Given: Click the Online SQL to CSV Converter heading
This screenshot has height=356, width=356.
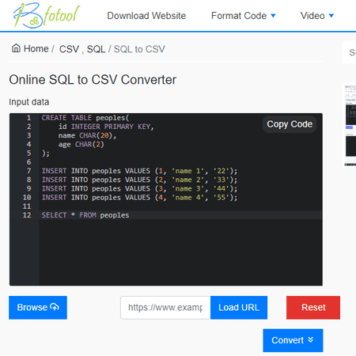Looking at the screenshot, I should coord(93,80).
